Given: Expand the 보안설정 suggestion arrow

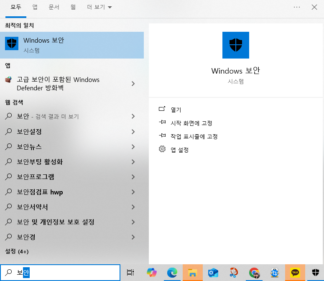Looking at the screenshot, I should click(133, 132).
